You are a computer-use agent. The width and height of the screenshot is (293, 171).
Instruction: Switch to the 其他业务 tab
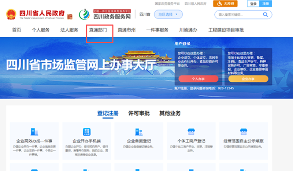click(170, 113)
